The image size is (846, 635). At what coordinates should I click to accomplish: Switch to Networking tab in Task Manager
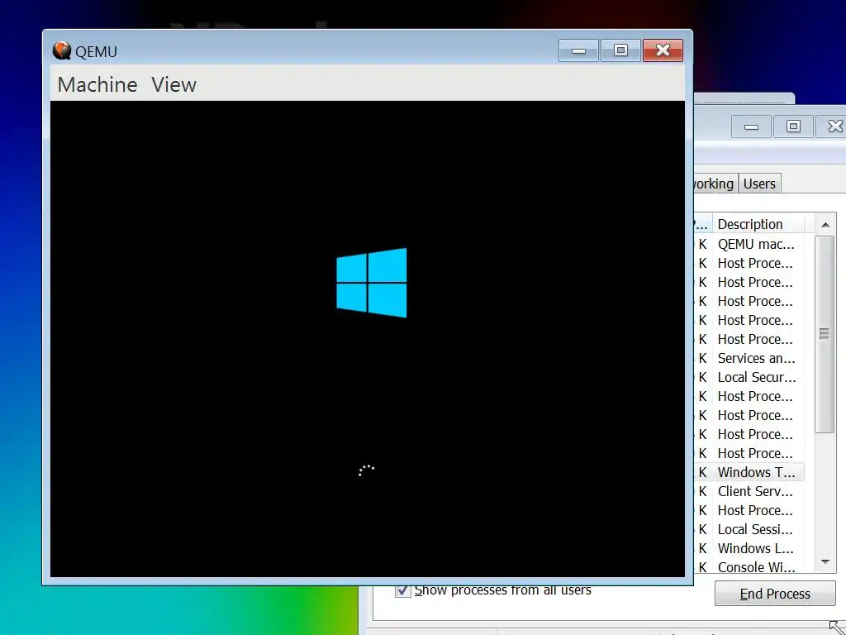[x=715, y=184]
